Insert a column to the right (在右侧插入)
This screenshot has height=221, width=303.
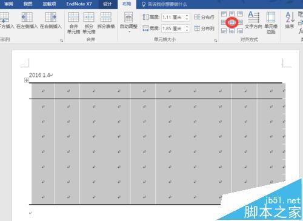(x=50, y=20)
